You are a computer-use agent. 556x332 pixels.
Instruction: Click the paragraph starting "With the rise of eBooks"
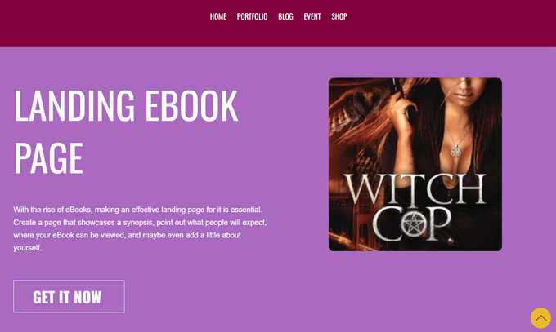pyautogui.click(x=140, y=228)
